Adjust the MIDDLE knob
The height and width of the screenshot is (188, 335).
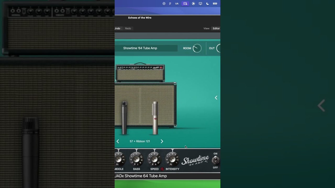click(x=119, y=159)
